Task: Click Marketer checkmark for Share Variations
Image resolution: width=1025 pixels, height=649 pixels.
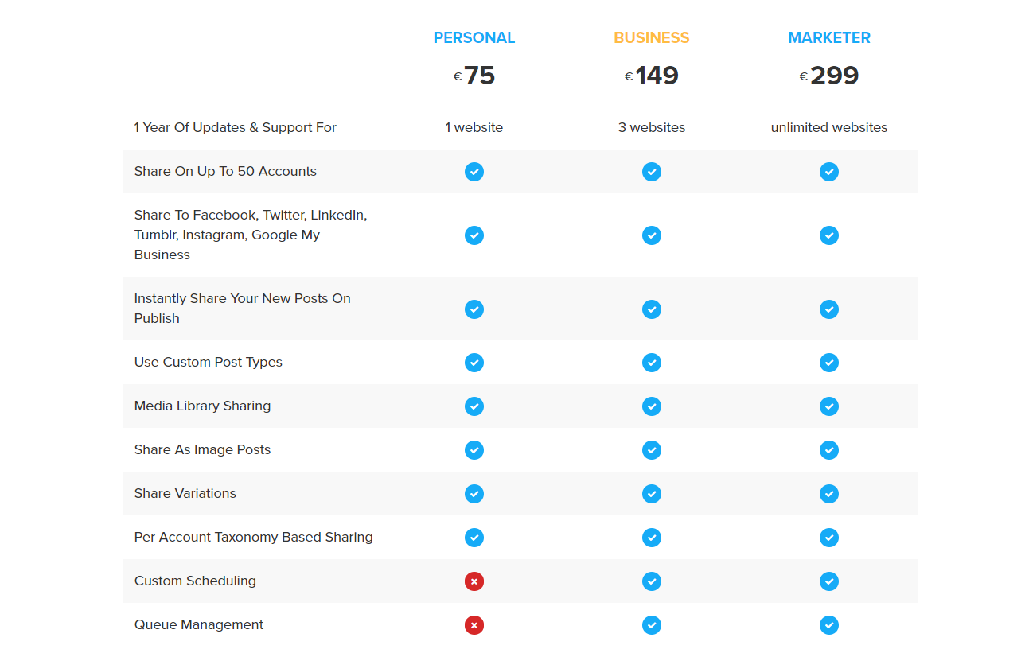Action: tap(829, 494)
